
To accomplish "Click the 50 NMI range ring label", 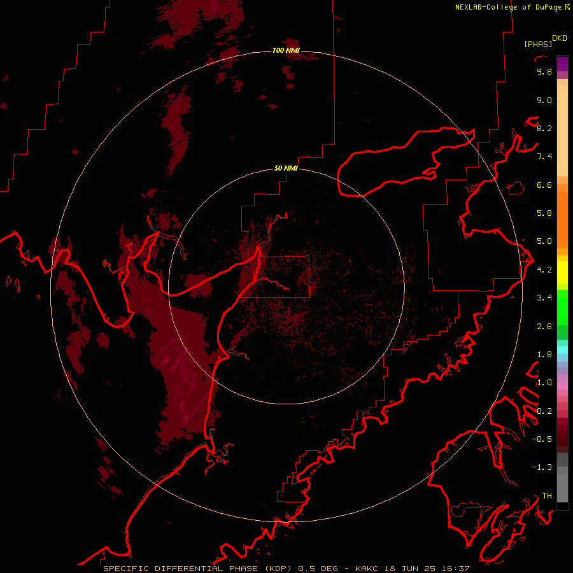I will pyautogui.click(x=286, y=168).
